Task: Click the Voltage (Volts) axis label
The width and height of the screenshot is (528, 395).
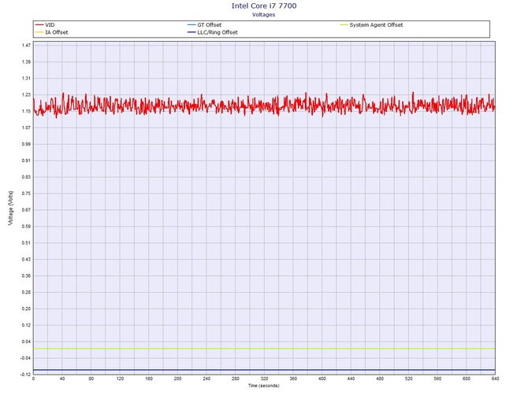Action: pyautogui.click(x=11, y=208)
